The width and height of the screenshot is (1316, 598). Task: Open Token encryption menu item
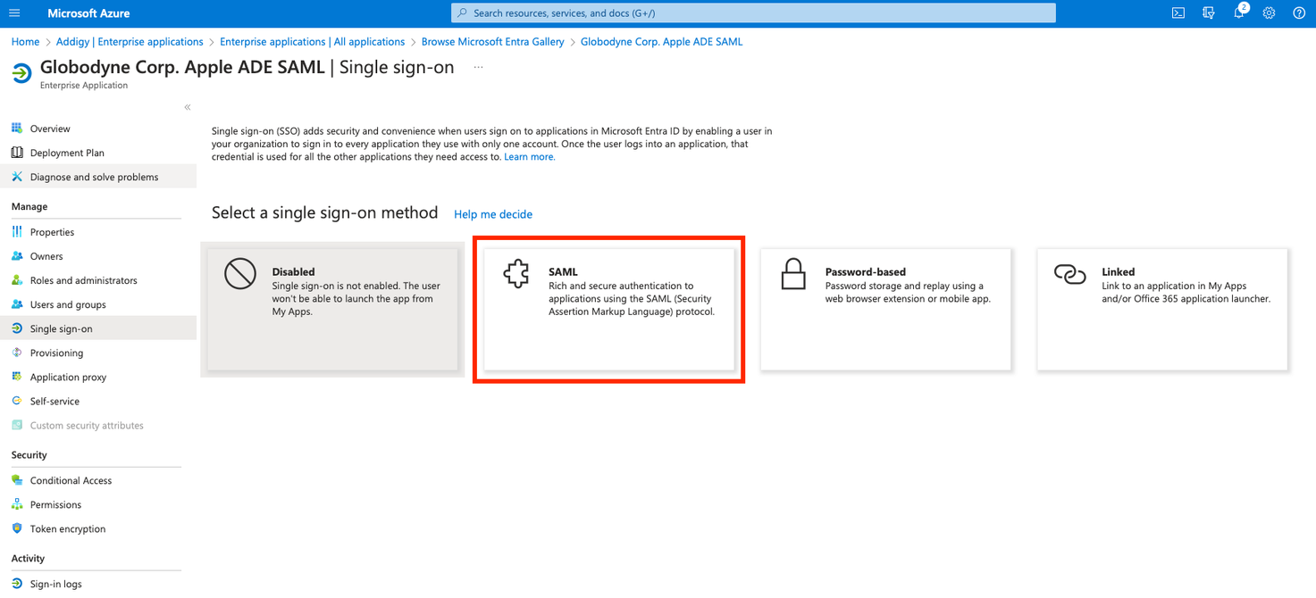pos(68,528)
